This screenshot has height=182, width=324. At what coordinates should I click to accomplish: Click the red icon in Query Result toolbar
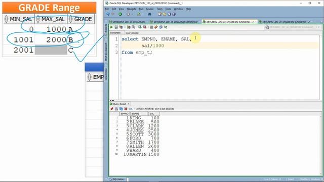(126, 109)
